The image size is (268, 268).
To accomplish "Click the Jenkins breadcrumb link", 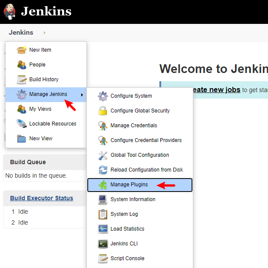I will pyautogui.click(x=21, y=33).
